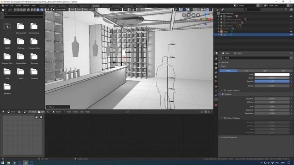Screen dimensions: 294x165
Task: Open the Help menu
Action: pyautogui.click(x=34, y=5)
